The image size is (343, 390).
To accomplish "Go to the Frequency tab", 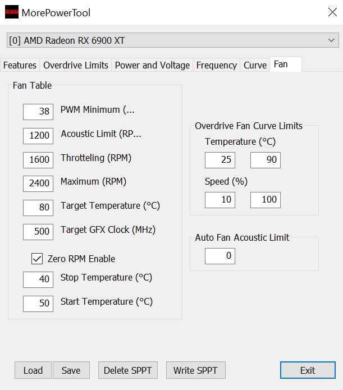I will (x=216, y=65).
